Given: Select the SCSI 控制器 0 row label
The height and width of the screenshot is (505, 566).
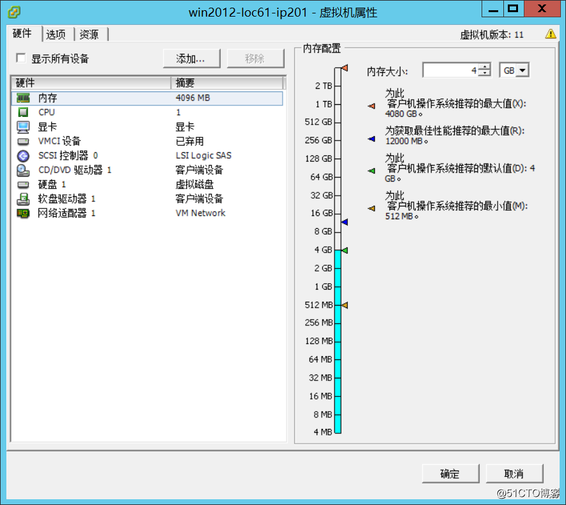Looking at the screenshot, I should [x=68, y=155].
